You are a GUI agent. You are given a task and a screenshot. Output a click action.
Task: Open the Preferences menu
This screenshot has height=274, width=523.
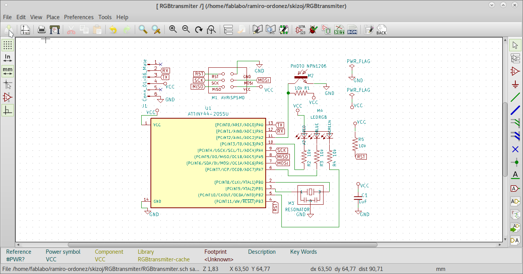(78, 17)
